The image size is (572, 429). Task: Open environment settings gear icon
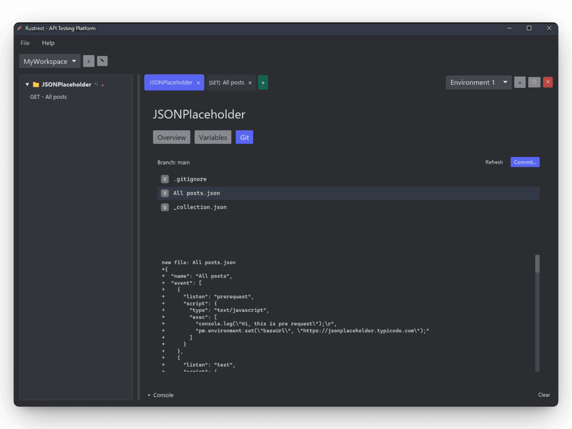[x=534, y=82]
